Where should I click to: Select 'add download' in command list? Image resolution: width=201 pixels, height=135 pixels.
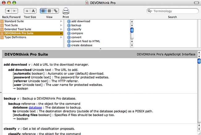coord(81,21)
